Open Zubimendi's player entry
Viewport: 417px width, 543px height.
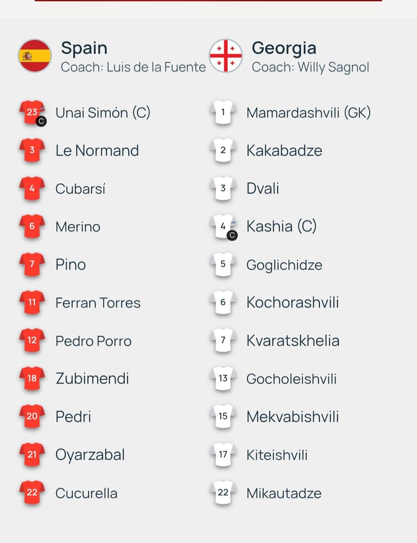(92, 379)
